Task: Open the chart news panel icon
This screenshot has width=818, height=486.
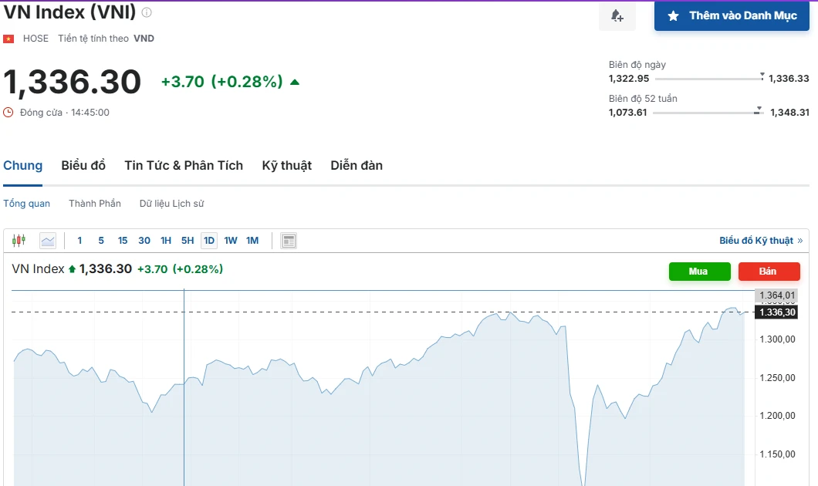Action: [x=289, y=241]
